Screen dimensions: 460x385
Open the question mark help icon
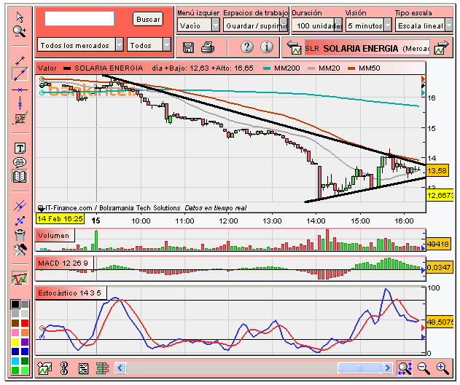[247, 47]
